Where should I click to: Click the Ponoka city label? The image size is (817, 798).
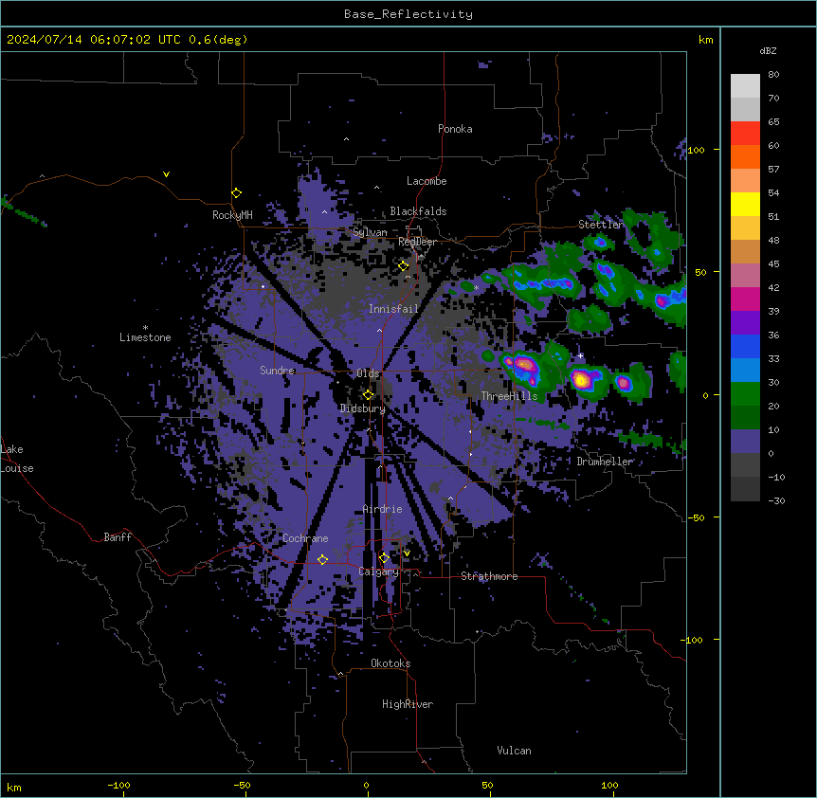pos(455,129)
